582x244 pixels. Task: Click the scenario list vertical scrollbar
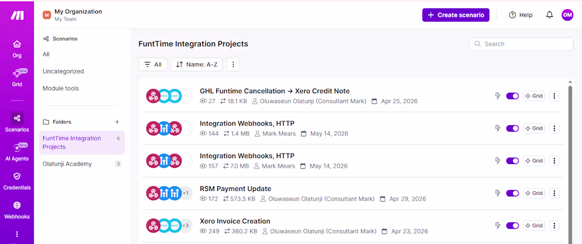(570, 164)
